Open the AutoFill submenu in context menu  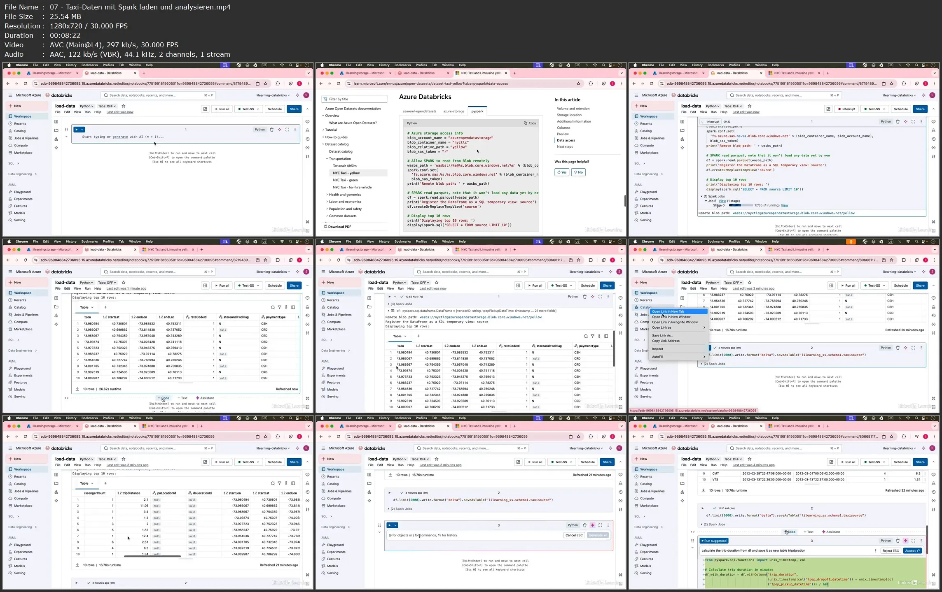[x=678, y=357]
